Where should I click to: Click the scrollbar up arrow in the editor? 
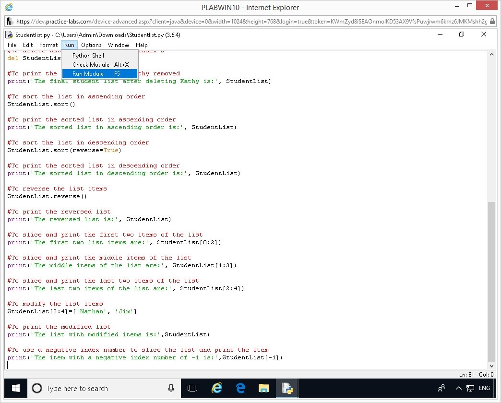pos(491,54)
